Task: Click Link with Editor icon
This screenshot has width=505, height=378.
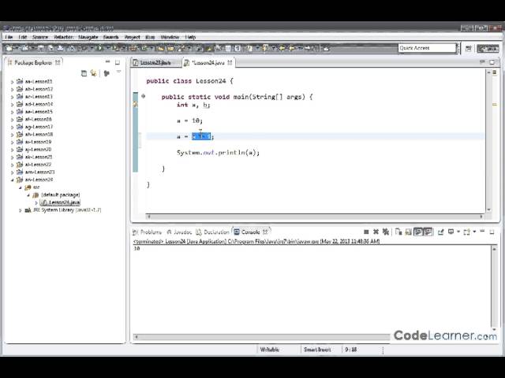Action: tap(94, 73)
